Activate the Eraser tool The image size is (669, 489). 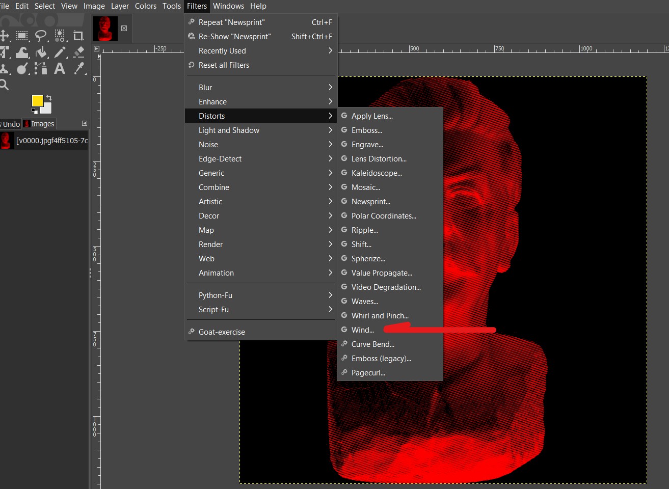point(78,52)
